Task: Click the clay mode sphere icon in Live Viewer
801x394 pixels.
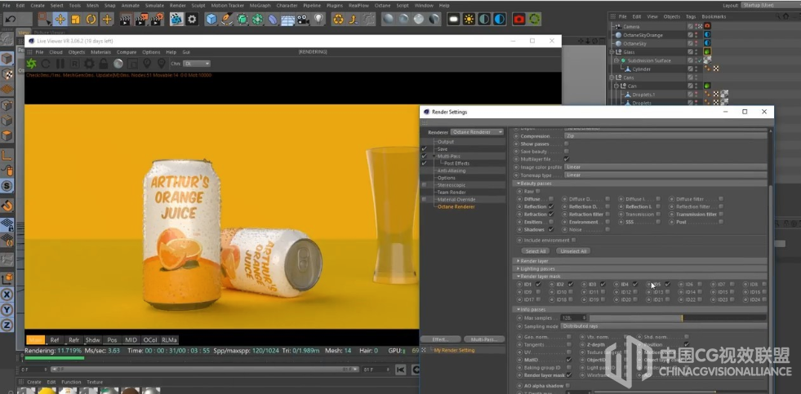Action: point(118,64)
